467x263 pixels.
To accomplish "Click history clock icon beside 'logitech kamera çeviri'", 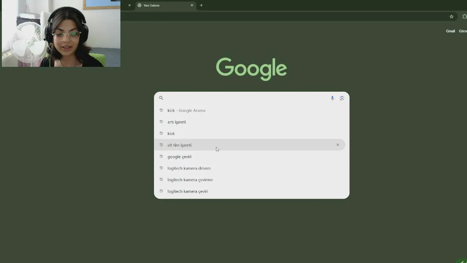I will click(x=161, y=191).
